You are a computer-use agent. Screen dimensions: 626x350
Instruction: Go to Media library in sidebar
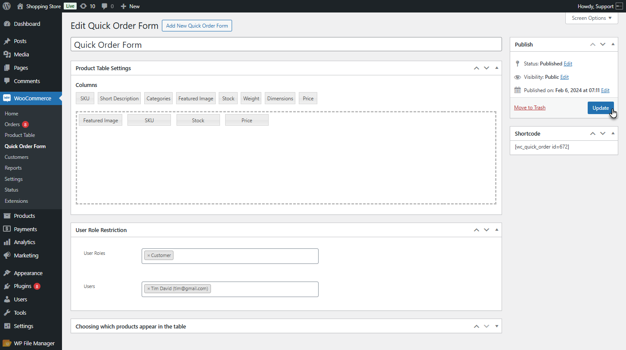pos(21,55)
